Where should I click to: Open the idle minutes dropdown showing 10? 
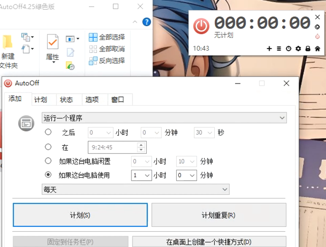pyautogui.click(x=186, y=161)
